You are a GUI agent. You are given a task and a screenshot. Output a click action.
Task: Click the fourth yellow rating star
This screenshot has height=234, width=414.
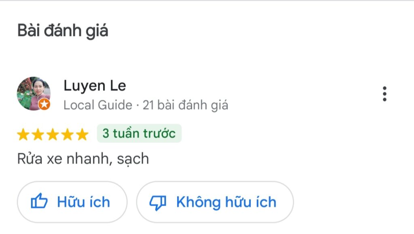pos(68,134)
